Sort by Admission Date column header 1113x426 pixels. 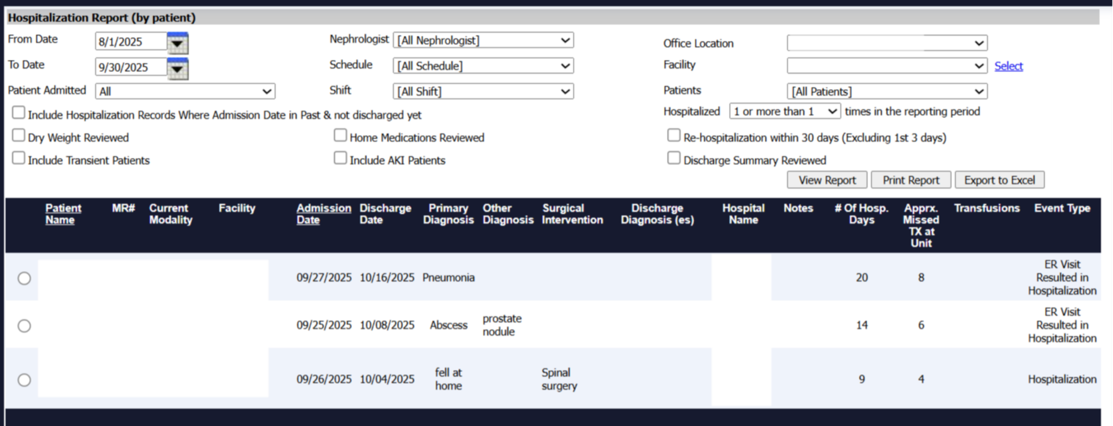(x=324, y=214)
